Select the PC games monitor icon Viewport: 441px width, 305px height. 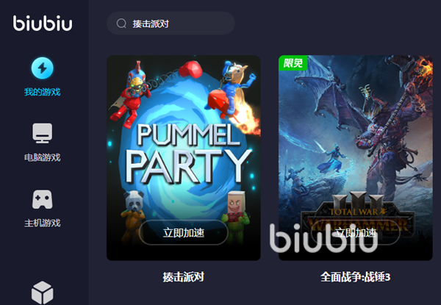coord(42,133)
